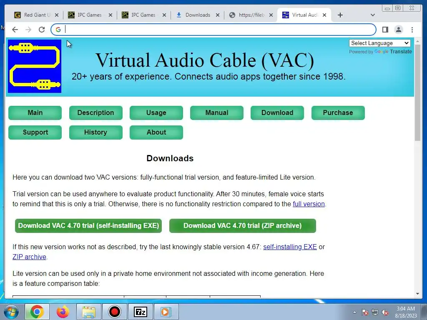Go to the Usage page
This screenshot has width=427, height=320.
coord(156,112)
